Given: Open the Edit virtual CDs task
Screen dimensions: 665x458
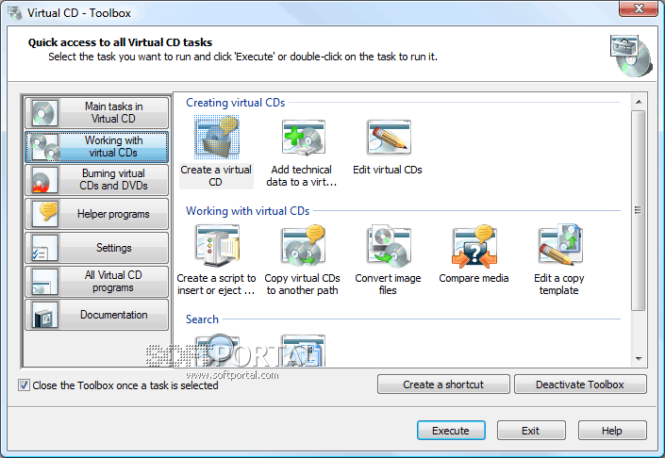Looking at the screenshot, I should (388, 139).
